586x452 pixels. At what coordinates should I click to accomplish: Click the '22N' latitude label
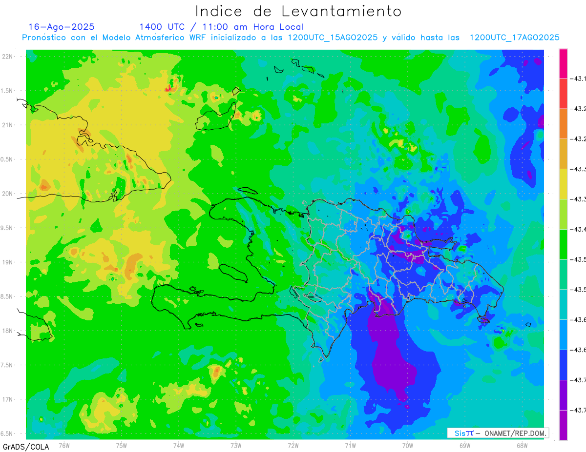coord(8,56)
